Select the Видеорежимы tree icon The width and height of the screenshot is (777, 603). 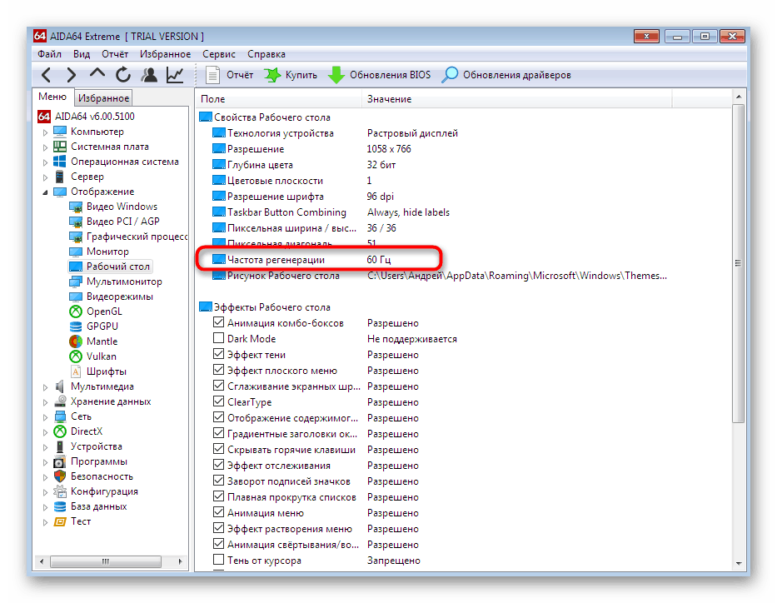tap(76, 297)
